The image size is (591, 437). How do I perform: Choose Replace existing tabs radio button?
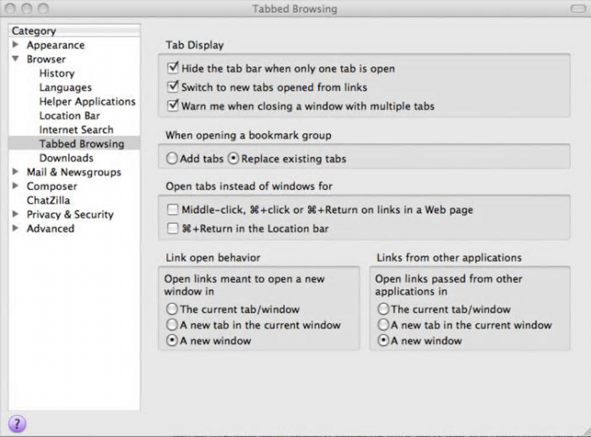point(234,159)
